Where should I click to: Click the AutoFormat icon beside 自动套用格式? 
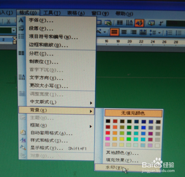tap(23, 132)
